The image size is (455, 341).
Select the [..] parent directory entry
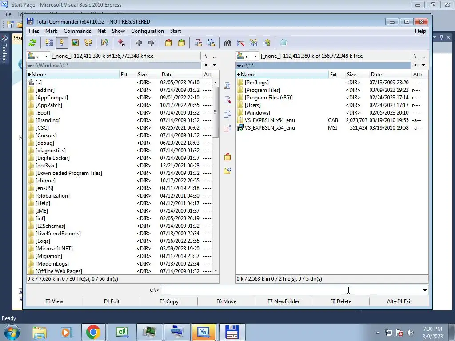coord(120,83)
